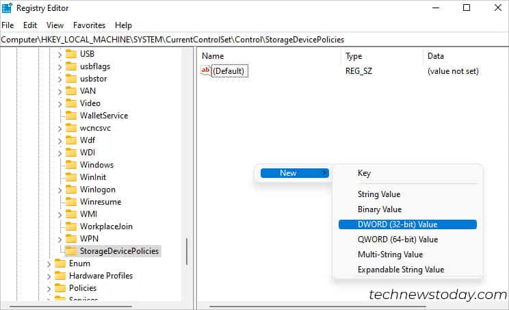
Task: Click the WinInit folder icon
Action: [71, 177]
